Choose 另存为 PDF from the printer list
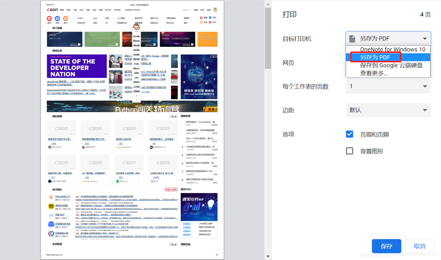 pos(388,57)
